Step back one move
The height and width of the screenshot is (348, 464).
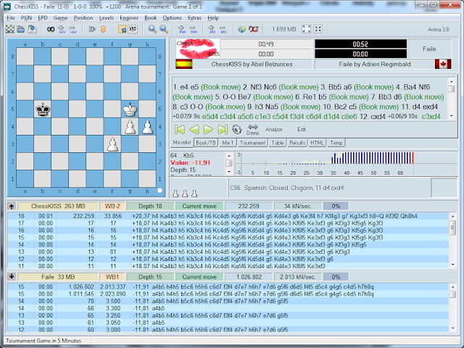pos(194,129)
